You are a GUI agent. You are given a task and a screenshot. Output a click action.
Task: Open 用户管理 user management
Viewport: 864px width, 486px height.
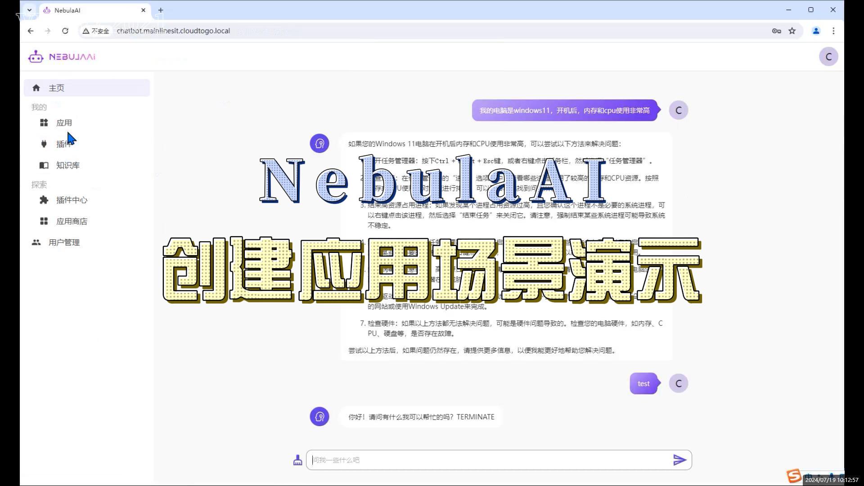point(63,243)
